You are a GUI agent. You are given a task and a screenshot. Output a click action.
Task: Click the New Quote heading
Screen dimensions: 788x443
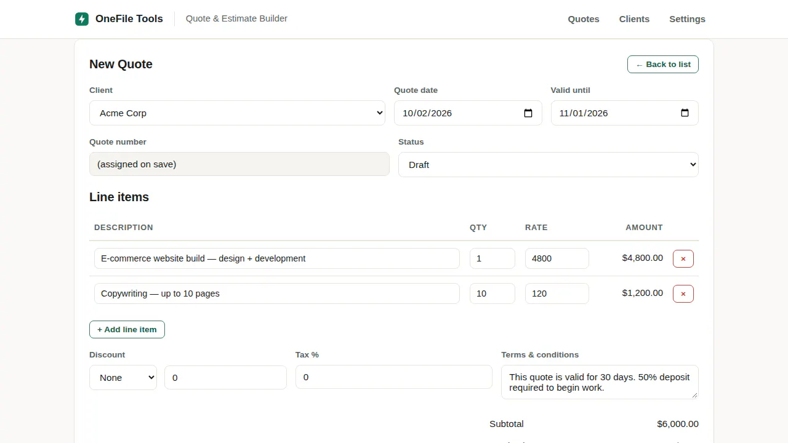coord(121,64)
